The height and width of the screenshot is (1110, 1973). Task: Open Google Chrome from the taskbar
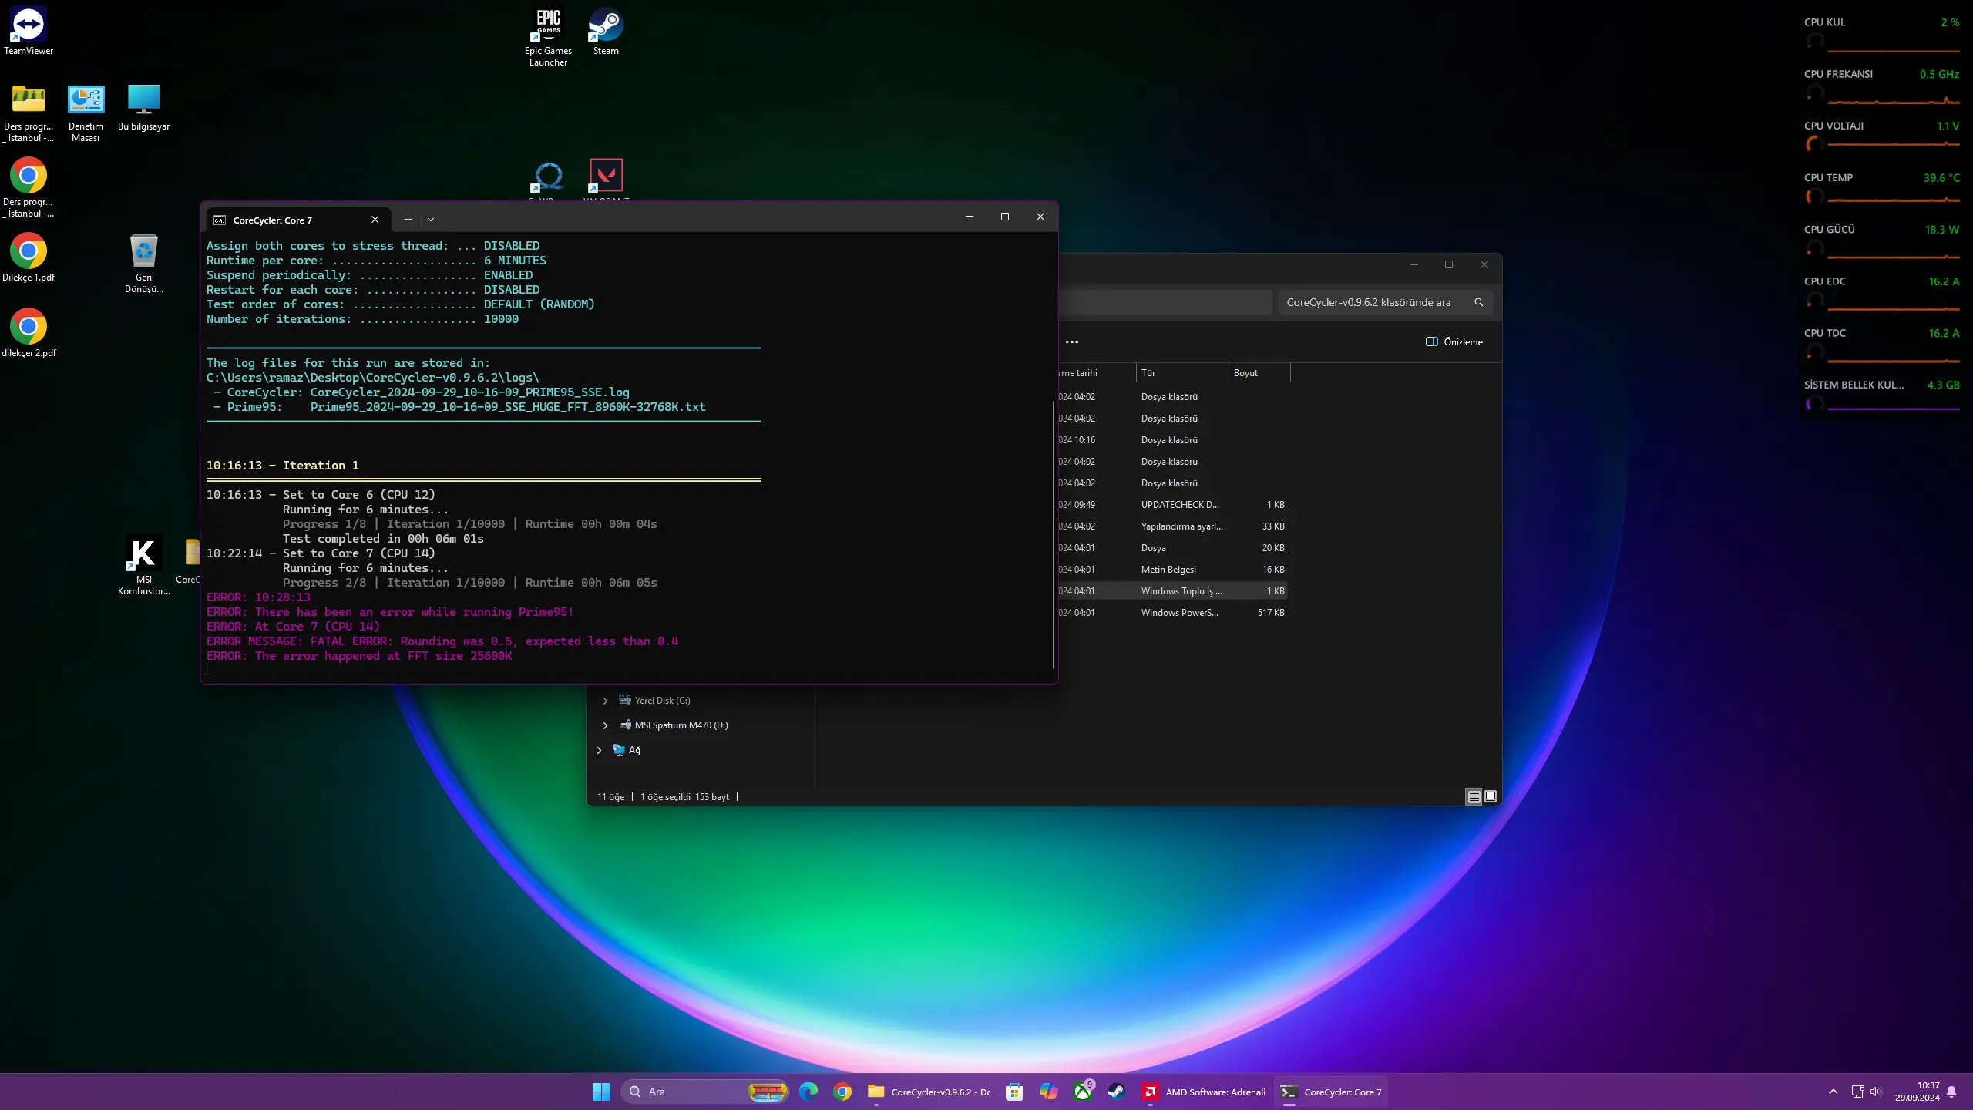pyautogui.click(x=842, y=1091)
